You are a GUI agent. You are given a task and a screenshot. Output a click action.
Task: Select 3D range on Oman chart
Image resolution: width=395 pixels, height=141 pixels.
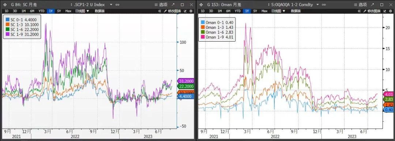click(x=211, y=11)
